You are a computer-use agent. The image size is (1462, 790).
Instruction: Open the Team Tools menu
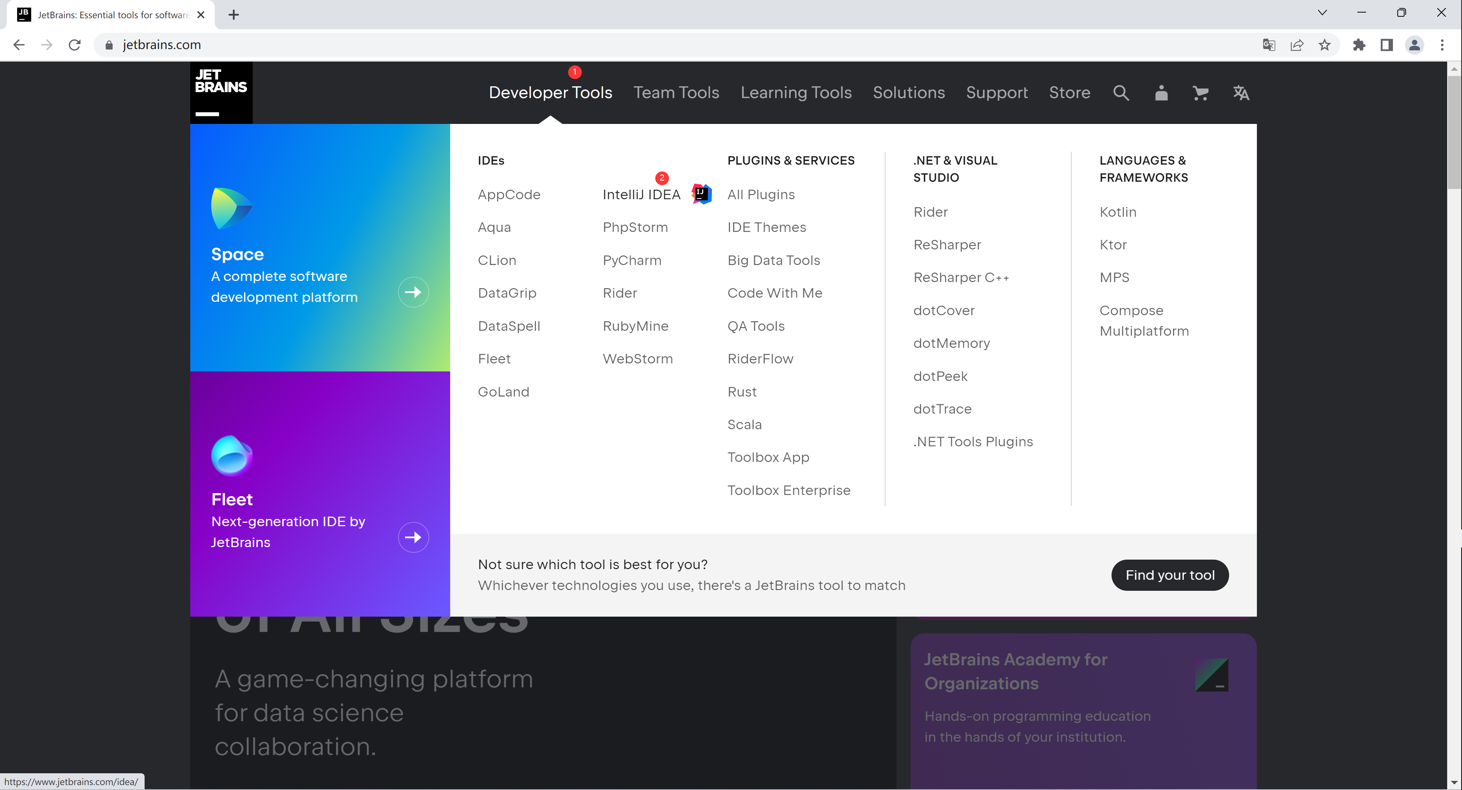click(x=676, y=92)
